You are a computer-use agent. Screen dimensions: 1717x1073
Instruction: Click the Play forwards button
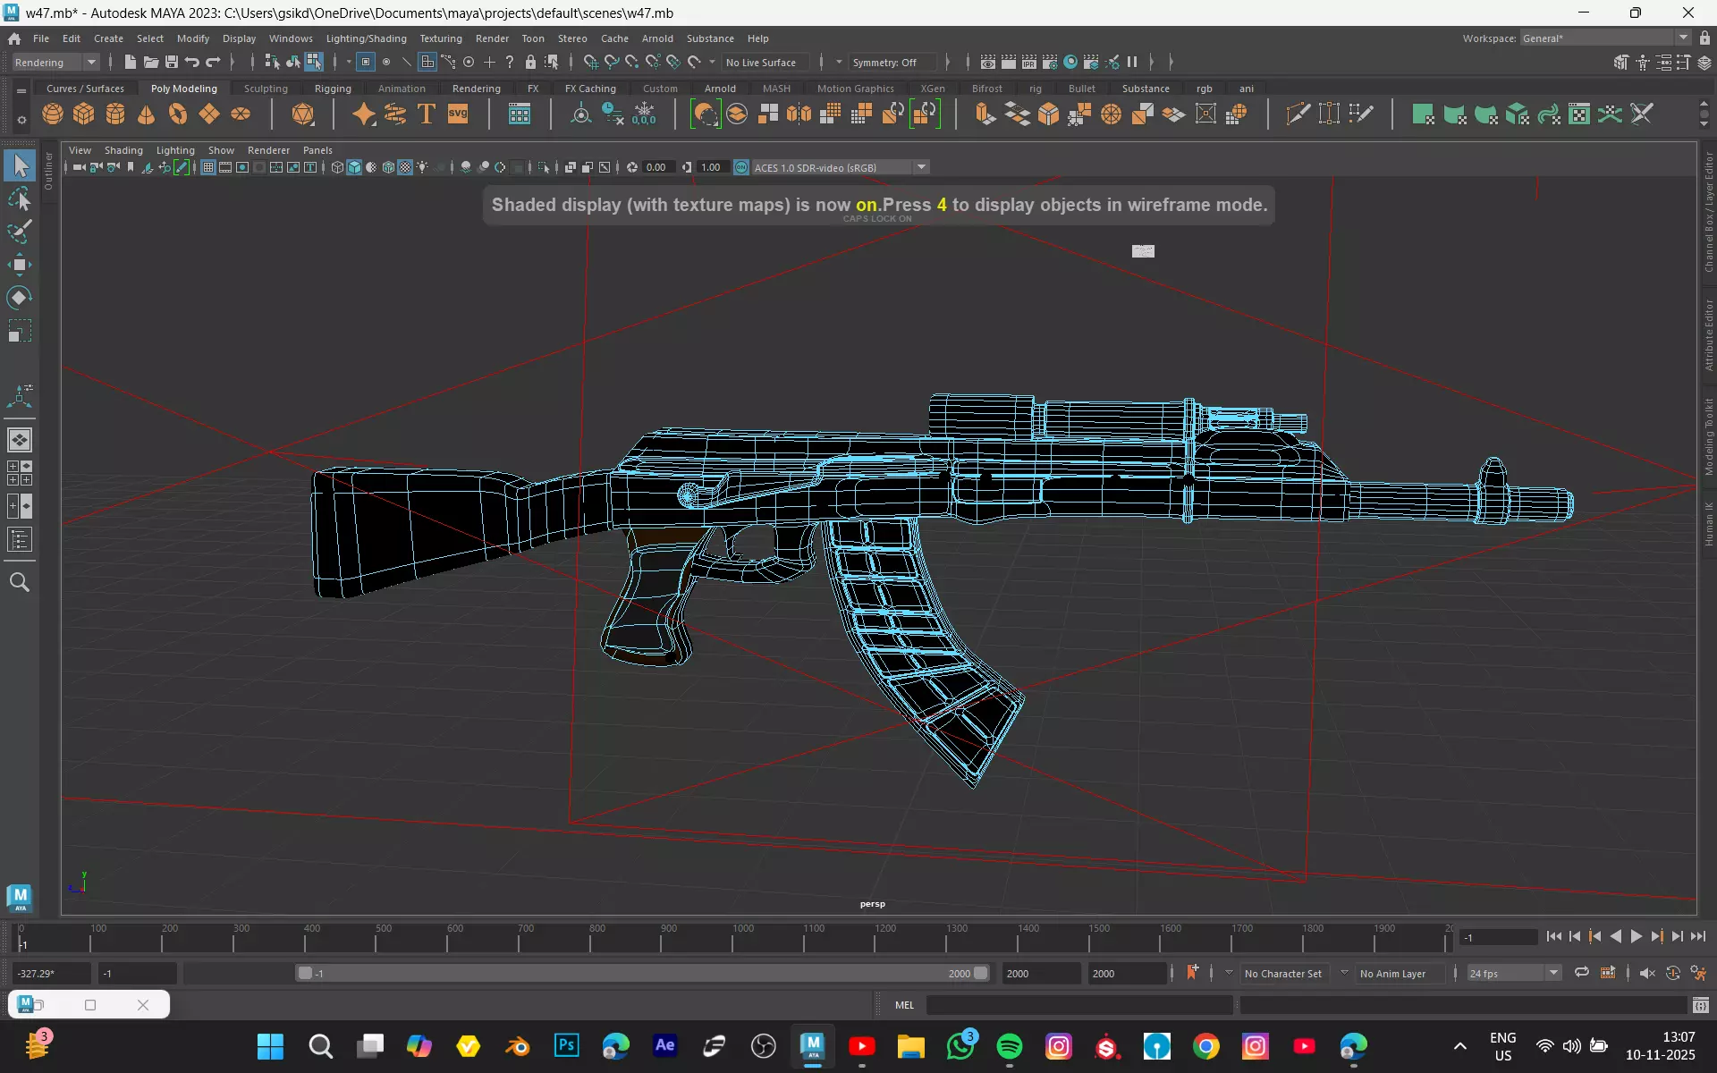1637,936
